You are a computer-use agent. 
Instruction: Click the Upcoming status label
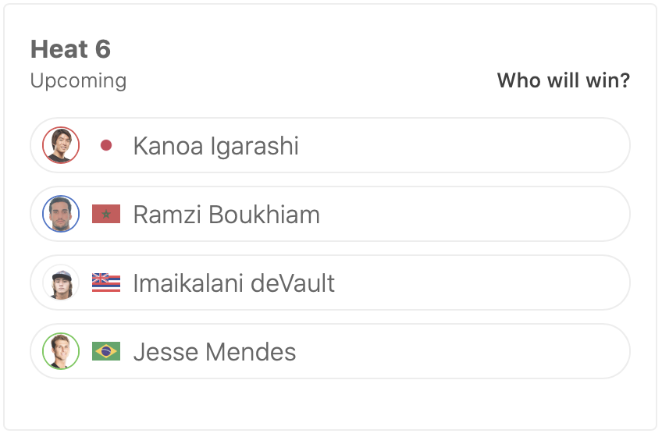coord(78,80)
